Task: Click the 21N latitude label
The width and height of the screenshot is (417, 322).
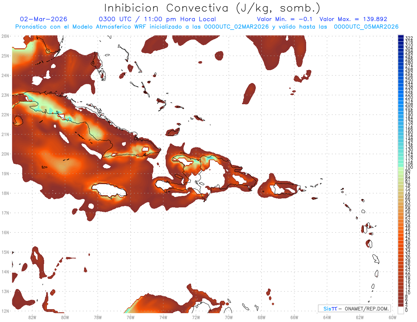Action: click(x=5, y=134)
